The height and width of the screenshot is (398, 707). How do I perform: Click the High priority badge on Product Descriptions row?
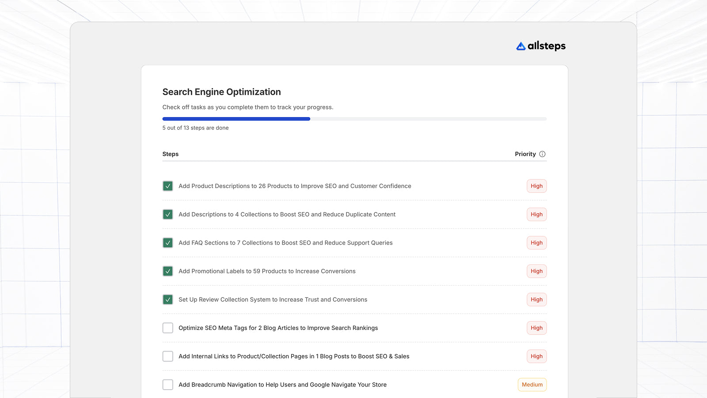click(x=536, y=186)
